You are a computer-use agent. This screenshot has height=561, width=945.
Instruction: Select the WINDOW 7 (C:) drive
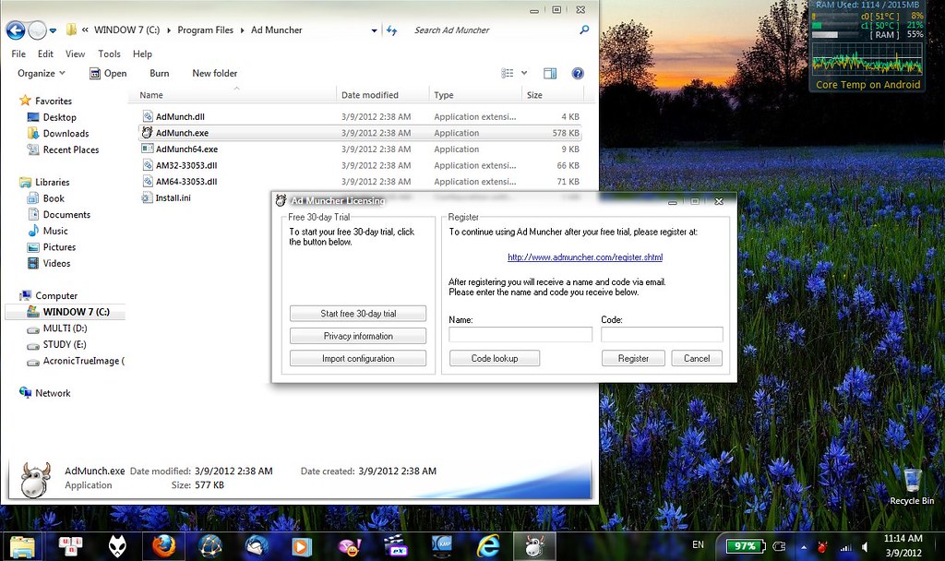tap(66, 312)
